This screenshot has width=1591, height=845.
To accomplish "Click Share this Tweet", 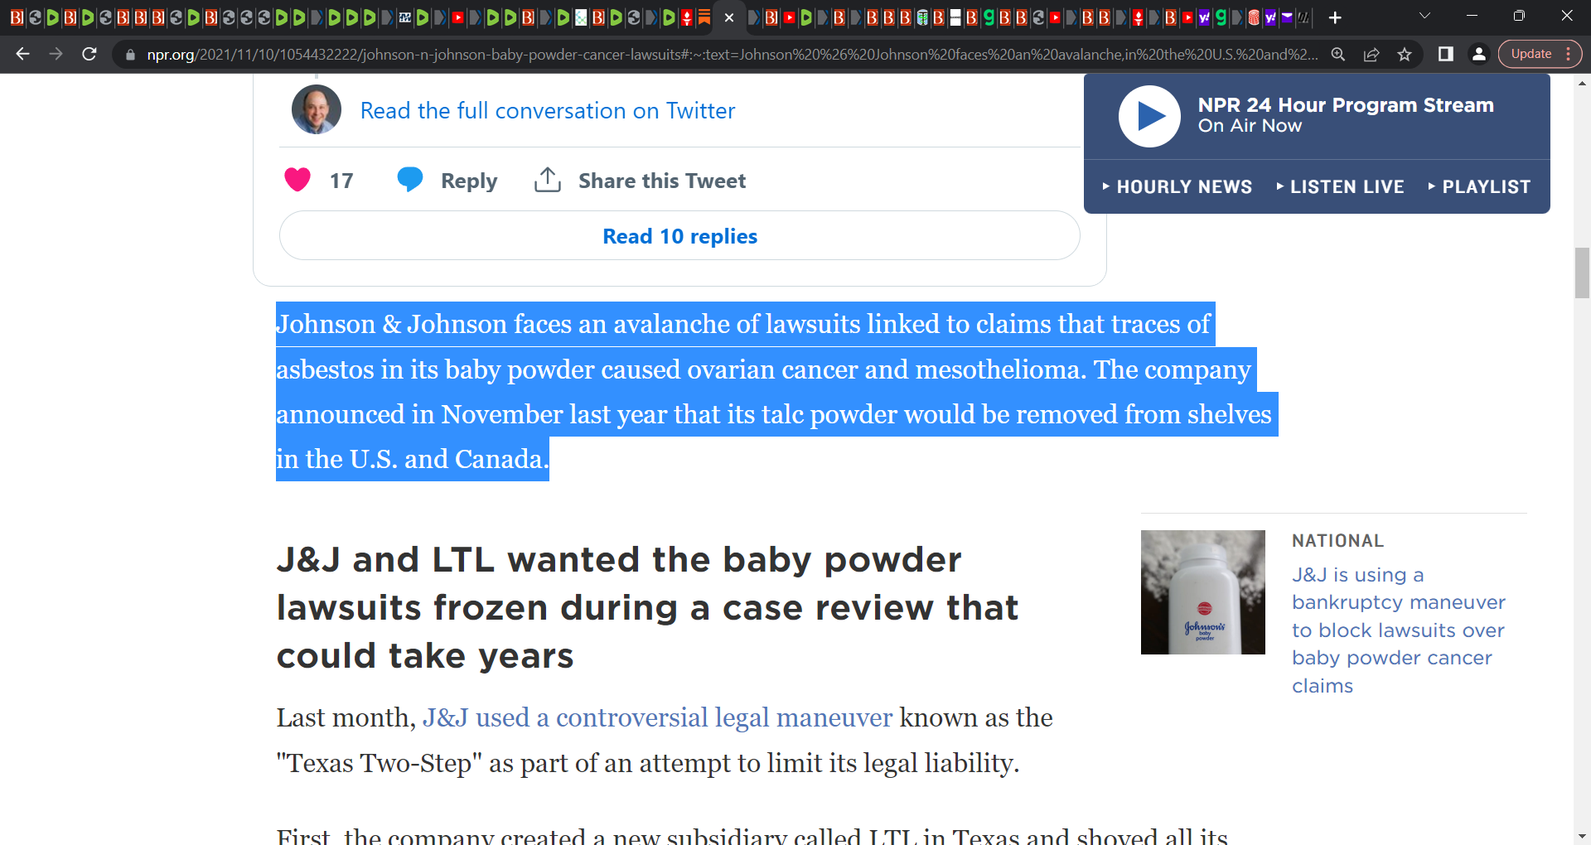I will [x=662, y=181].
